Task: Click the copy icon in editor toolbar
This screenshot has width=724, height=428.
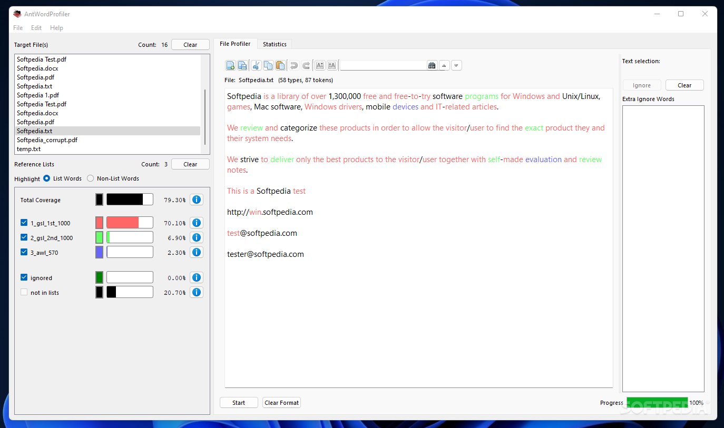Action: point(268,65)
